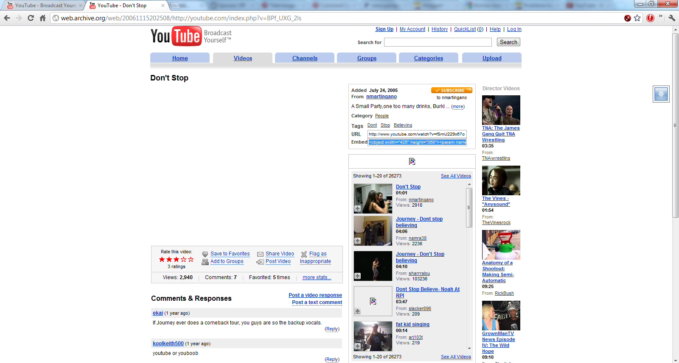
Task: Open Anatomy of a Shootout thumbnail
Action: [x=501, y=245]
